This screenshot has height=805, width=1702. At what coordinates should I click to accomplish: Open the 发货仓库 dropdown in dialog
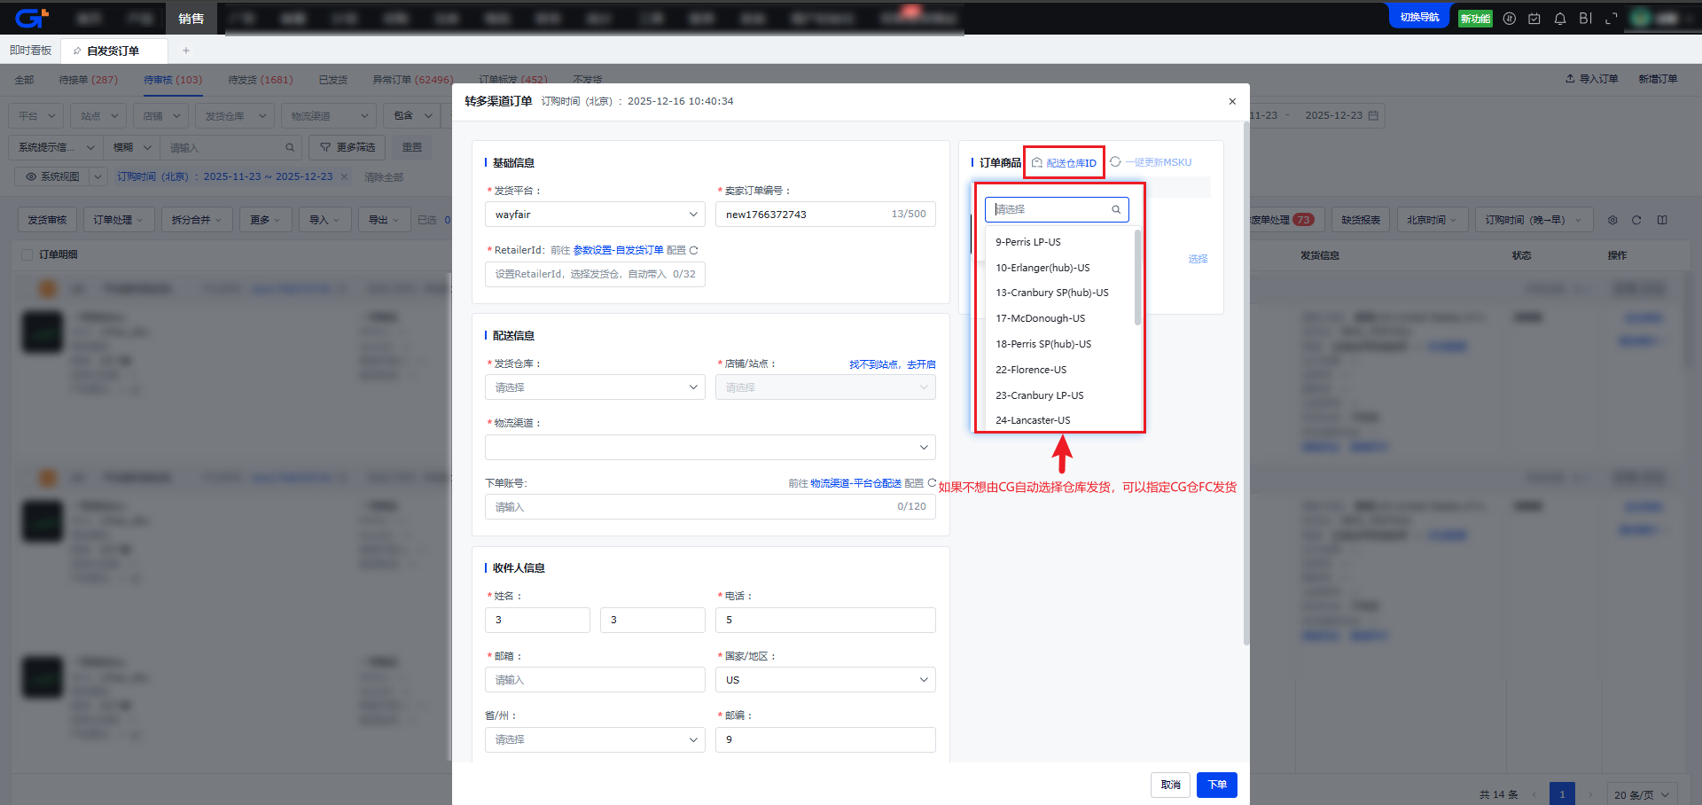pyautogui.click(x=595, y=387)
